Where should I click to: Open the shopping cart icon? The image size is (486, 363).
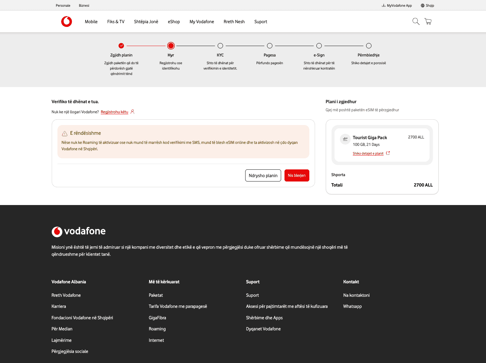(428, 22)
